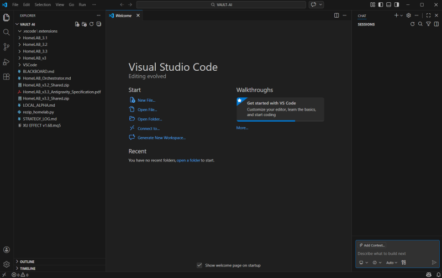Open Explorer views and more actions menu

pos(98,15)
